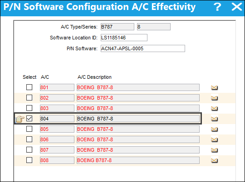245x182 pixels.
Task: Click the A/C Description column header
Action: [94, 77]
